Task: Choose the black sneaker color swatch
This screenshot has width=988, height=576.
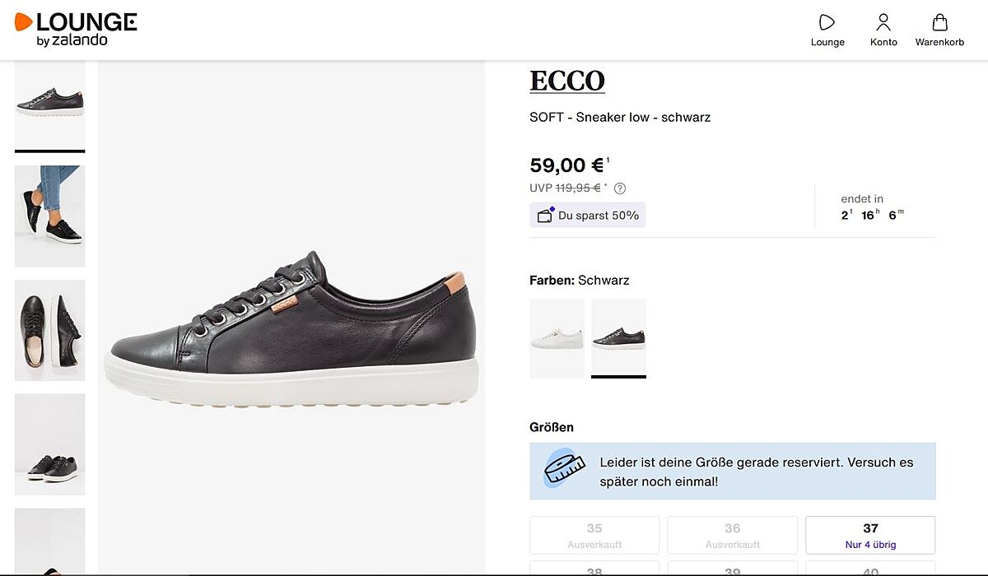Action: click(x=618, y=338)
